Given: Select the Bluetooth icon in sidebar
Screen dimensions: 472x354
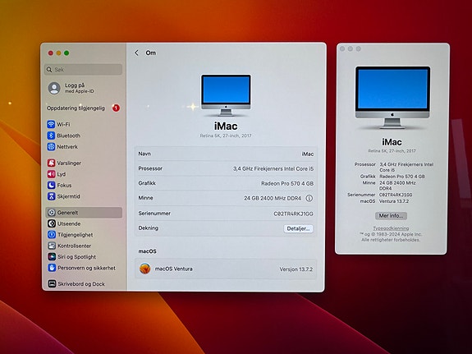Looking at the screenshot, I should [51, 136].
